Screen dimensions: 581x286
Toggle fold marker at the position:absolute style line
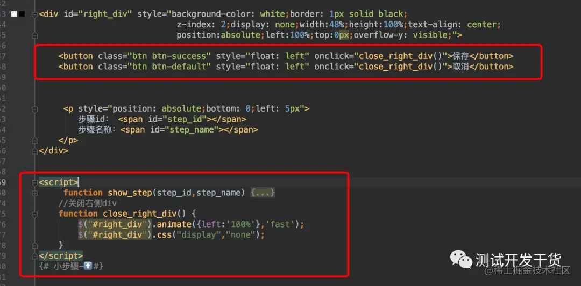point(34,35)
